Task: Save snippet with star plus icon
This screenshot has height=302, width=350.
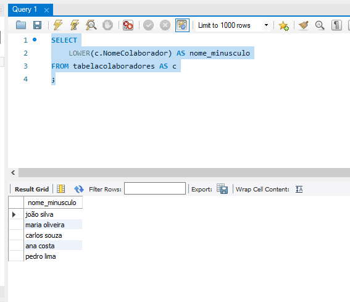Action: pyautogui.click(x=283, y=25)
